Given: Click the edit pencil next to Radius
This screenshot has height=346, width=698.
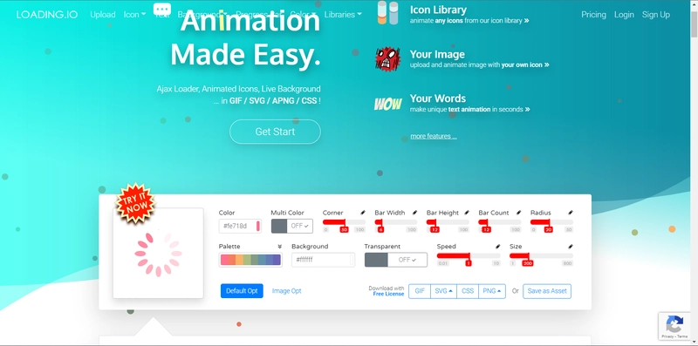Looking at the screenshot, I should click(571, 213).
